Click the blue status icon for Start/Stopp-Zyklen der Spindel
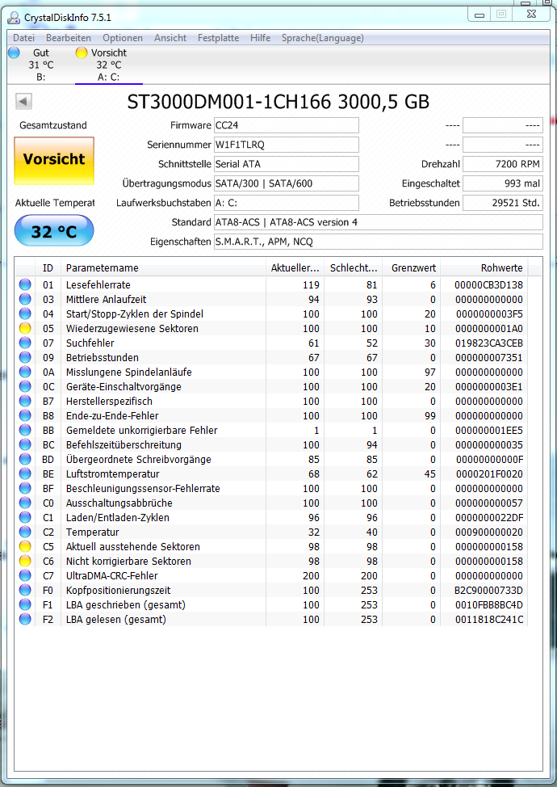Image resolution: width=557 pixels, height=787 pixels. 25,314
